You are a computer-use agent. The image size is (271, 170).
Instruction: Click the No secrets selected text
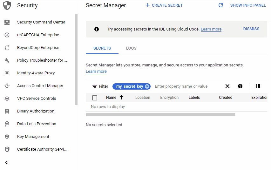click(104, 125)
